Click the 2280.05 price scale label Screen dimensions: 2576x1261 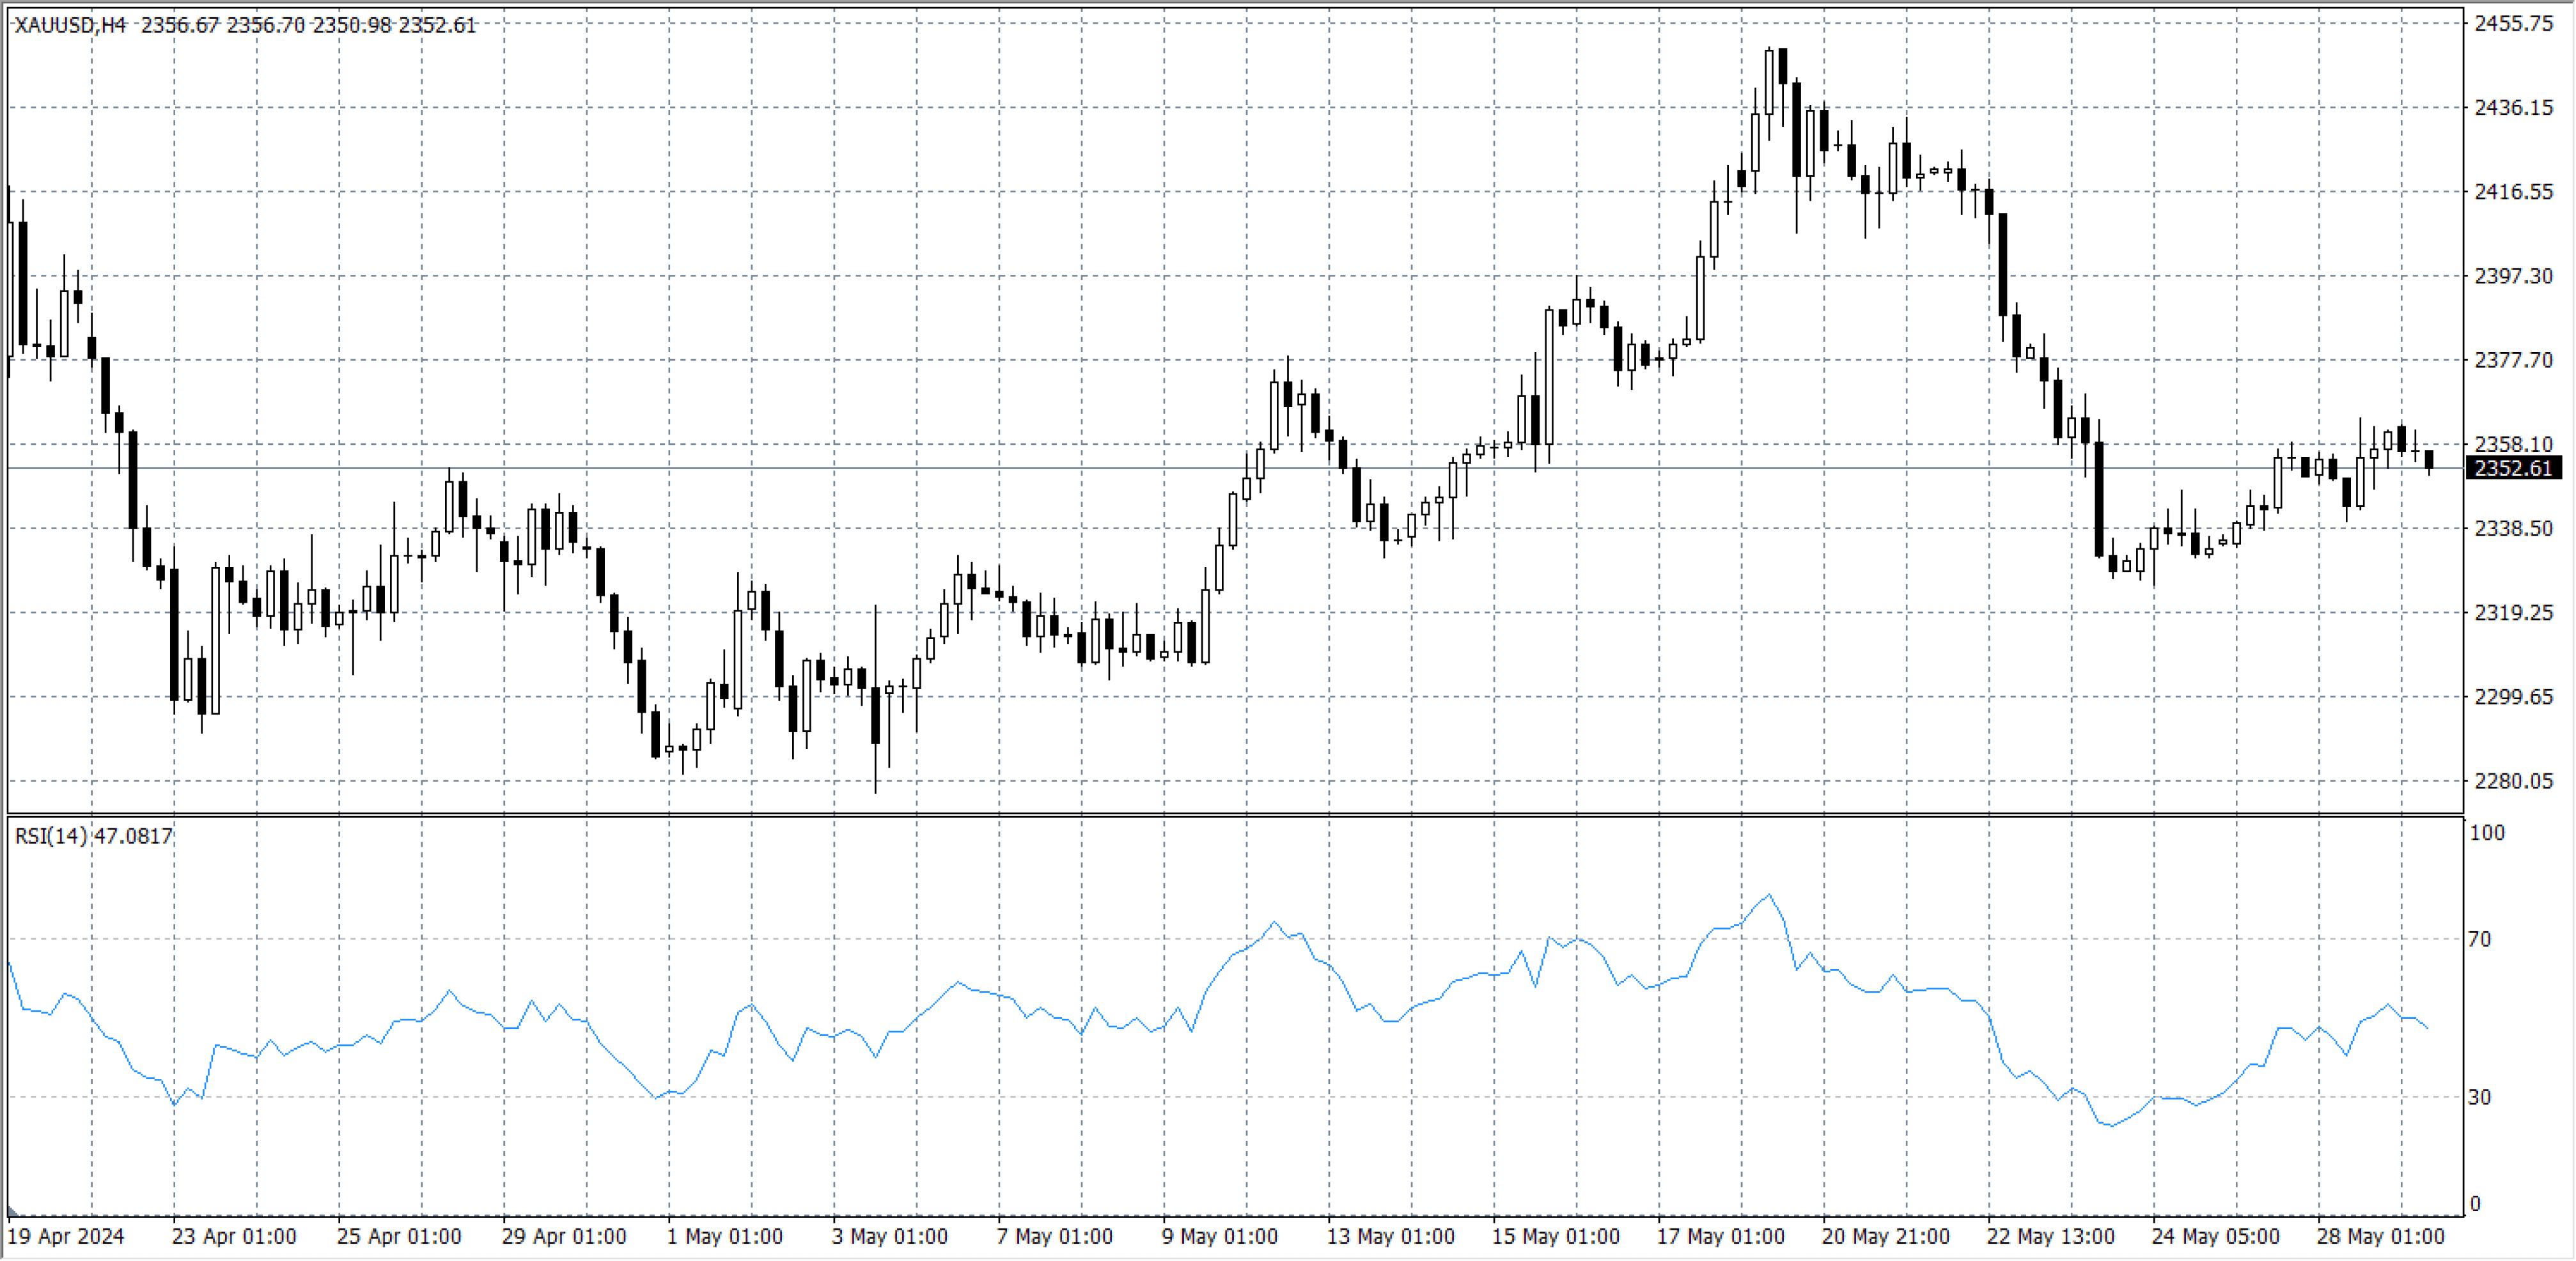click(2513, 781)
